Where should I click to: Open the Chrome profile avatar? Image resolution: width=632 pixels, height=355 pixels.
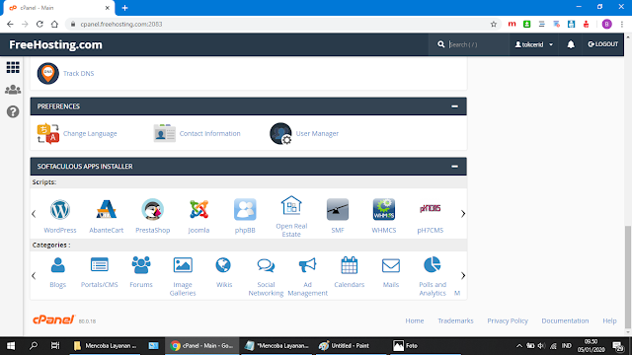pyautogui.click(x=606, y=24)
